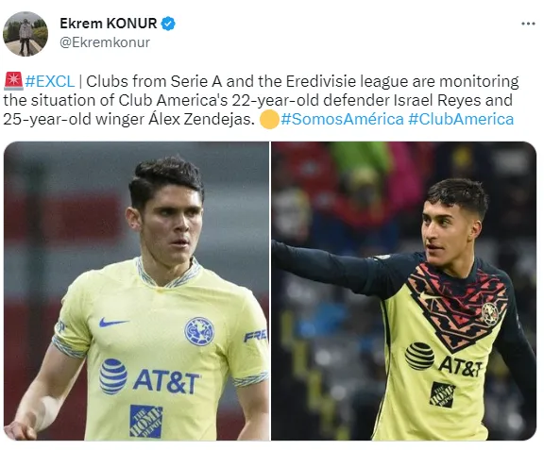The width and height of the screenshot is (544, 450).
Task: Open the right photo of pointing player
Action: coord(404,291)
